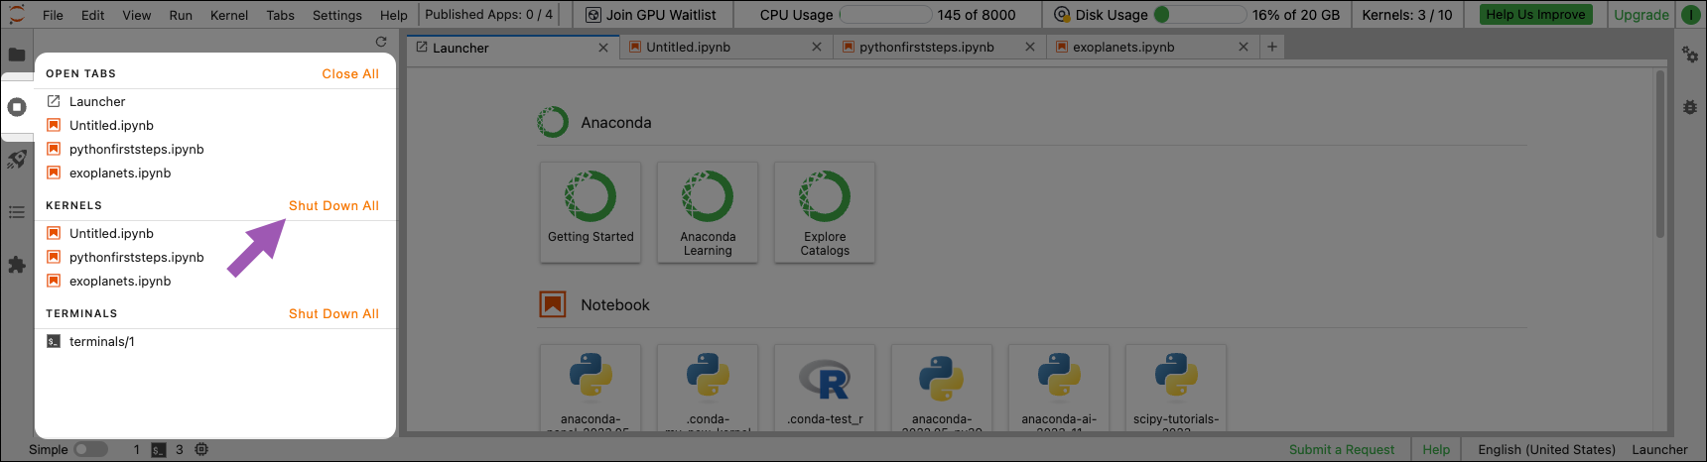The image size is (1707, 462).
Task: Open the File menu
Action: [x=53, y=15]
